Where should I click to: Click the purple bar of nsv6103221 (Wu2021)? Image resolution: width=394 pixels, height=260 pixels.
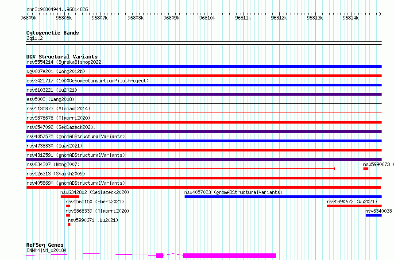click(x=204, y=94)
